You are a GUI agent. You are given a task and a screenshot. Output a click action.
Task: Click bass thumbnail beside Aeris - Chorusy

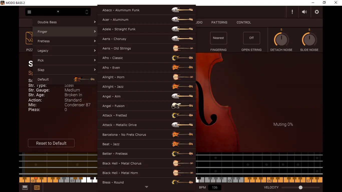(182, 39)
